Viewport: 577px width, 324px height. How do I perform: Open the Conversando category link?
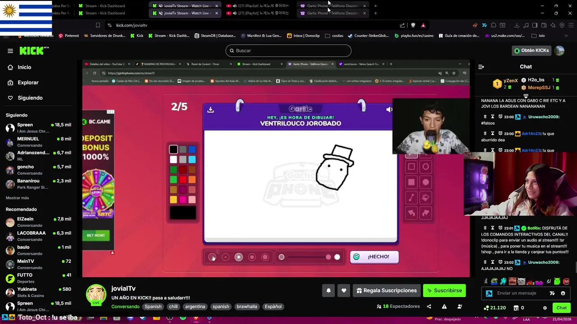pos(125,306)
